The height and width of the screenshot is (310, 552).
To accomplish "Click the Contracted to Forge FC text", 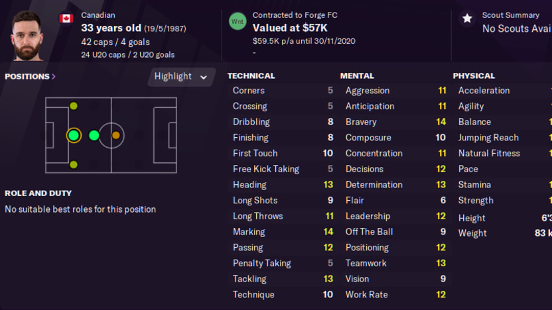I will tap(295, 15).
